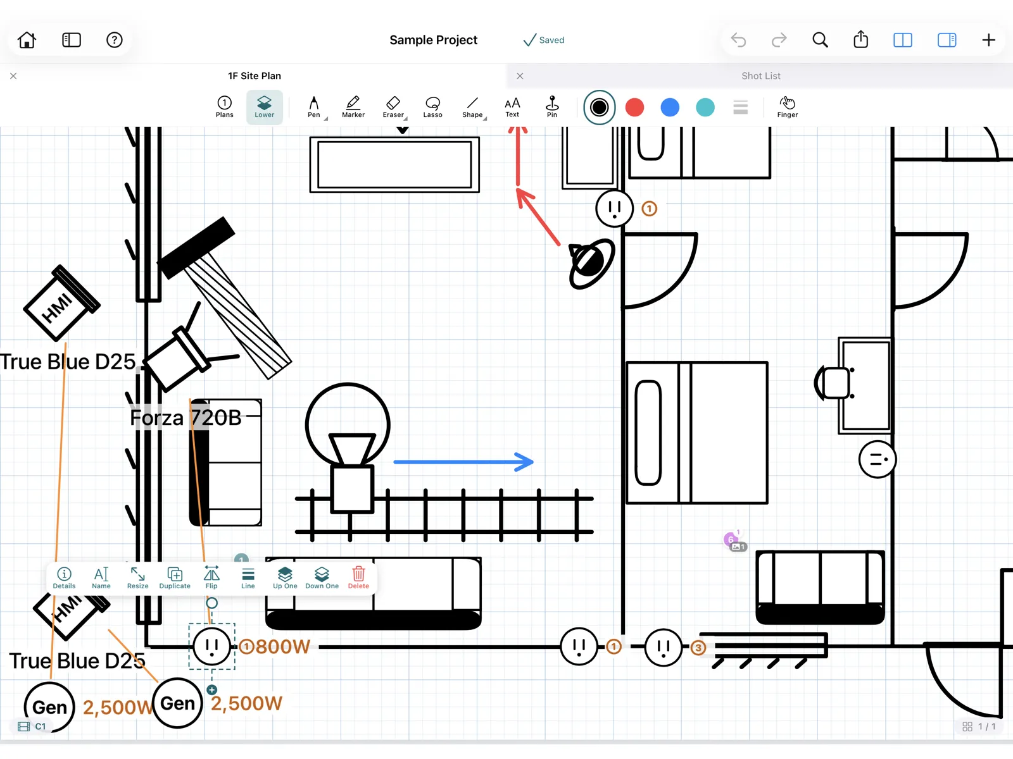1013x759 pixels.
Task: Switch to the 1F Site Plan tab
Action: coord(255,76)
